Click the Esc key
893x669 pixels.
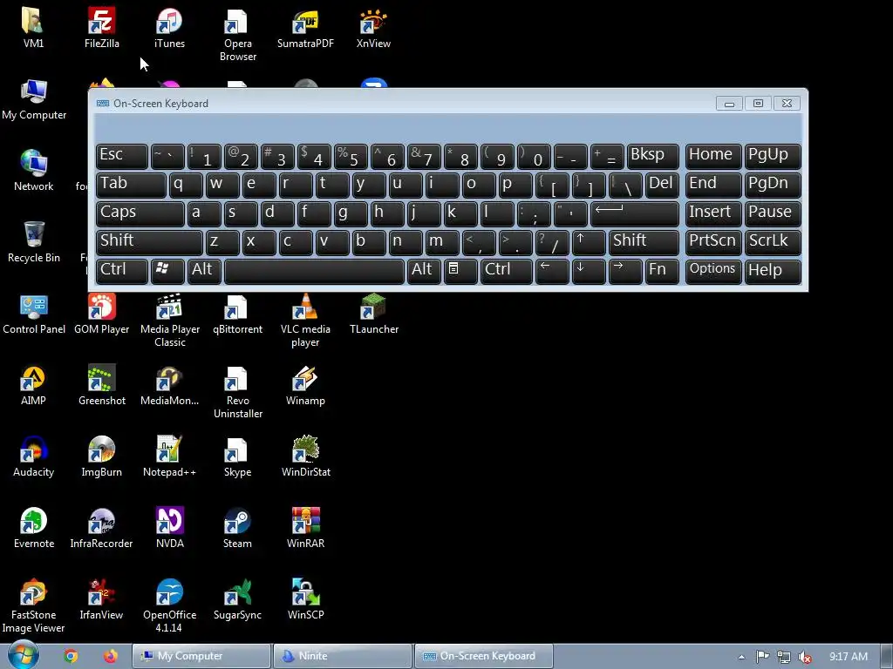[x=121, y=156]
